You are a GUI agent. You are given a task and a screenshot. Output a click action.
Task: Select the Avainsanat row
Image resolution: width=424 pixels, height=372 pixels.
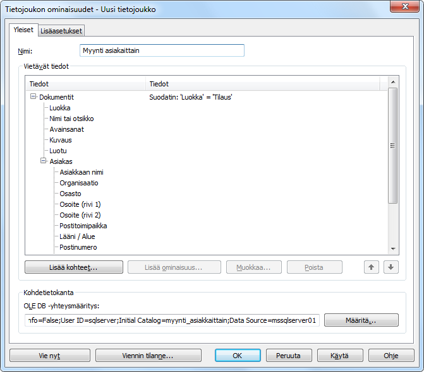click(x=66, y=129)
